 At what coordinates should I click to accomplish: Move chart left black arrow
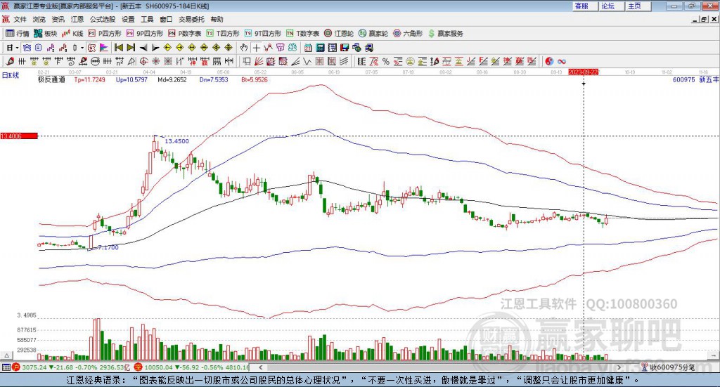point(143,48)
